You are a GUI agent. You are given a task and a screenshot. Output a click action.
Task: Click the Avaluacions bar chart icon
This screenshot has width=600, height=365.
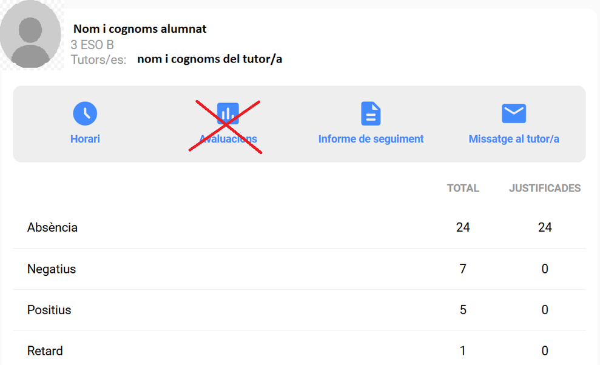(228, 113)
